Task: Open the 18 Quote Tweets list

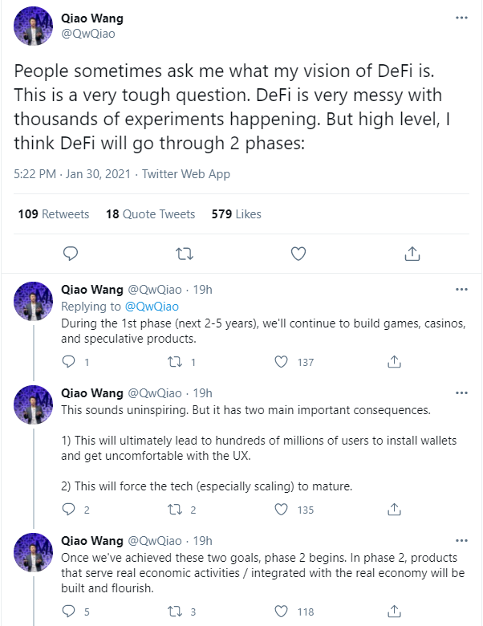Action: click(151, 214)
